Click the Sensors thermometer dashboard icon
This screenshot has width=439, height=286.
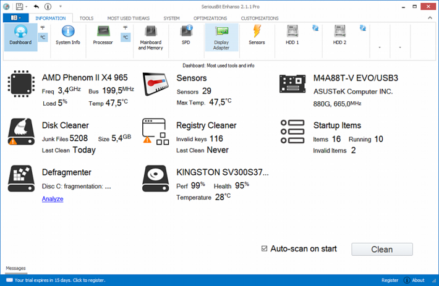pos(155,84)
